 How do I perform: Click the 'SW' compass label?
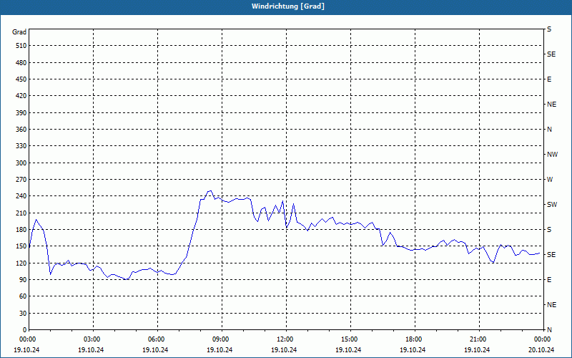[x=552, y=205]
